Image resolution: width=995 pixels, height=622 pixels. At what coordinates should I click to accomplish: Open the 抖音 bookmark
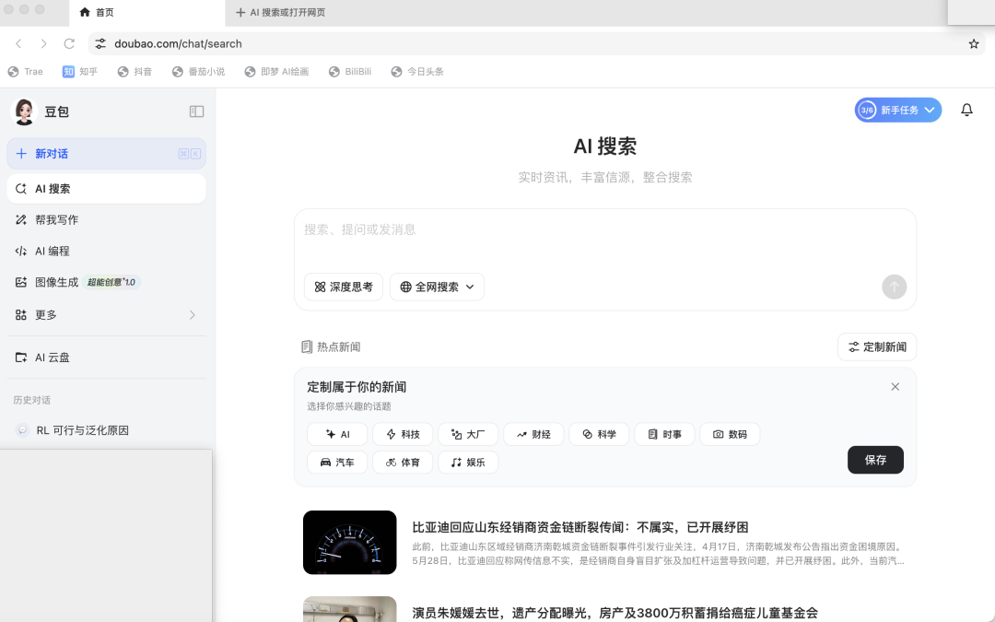coord(135,72)
